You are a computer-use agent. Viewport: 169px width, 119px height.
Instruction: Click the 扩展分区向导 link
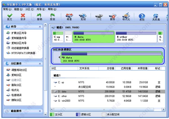click(x=19, y=33)
